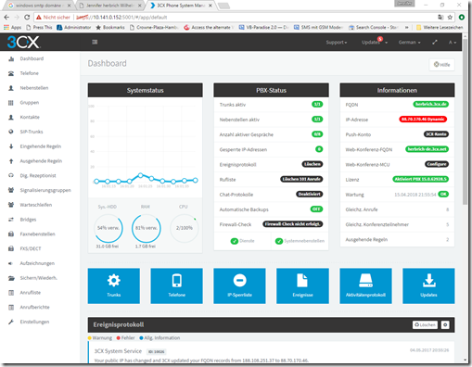Select the Eingehende Regeln down-arrow icon
Screen dimensions: 472x367
click(11, 146)
